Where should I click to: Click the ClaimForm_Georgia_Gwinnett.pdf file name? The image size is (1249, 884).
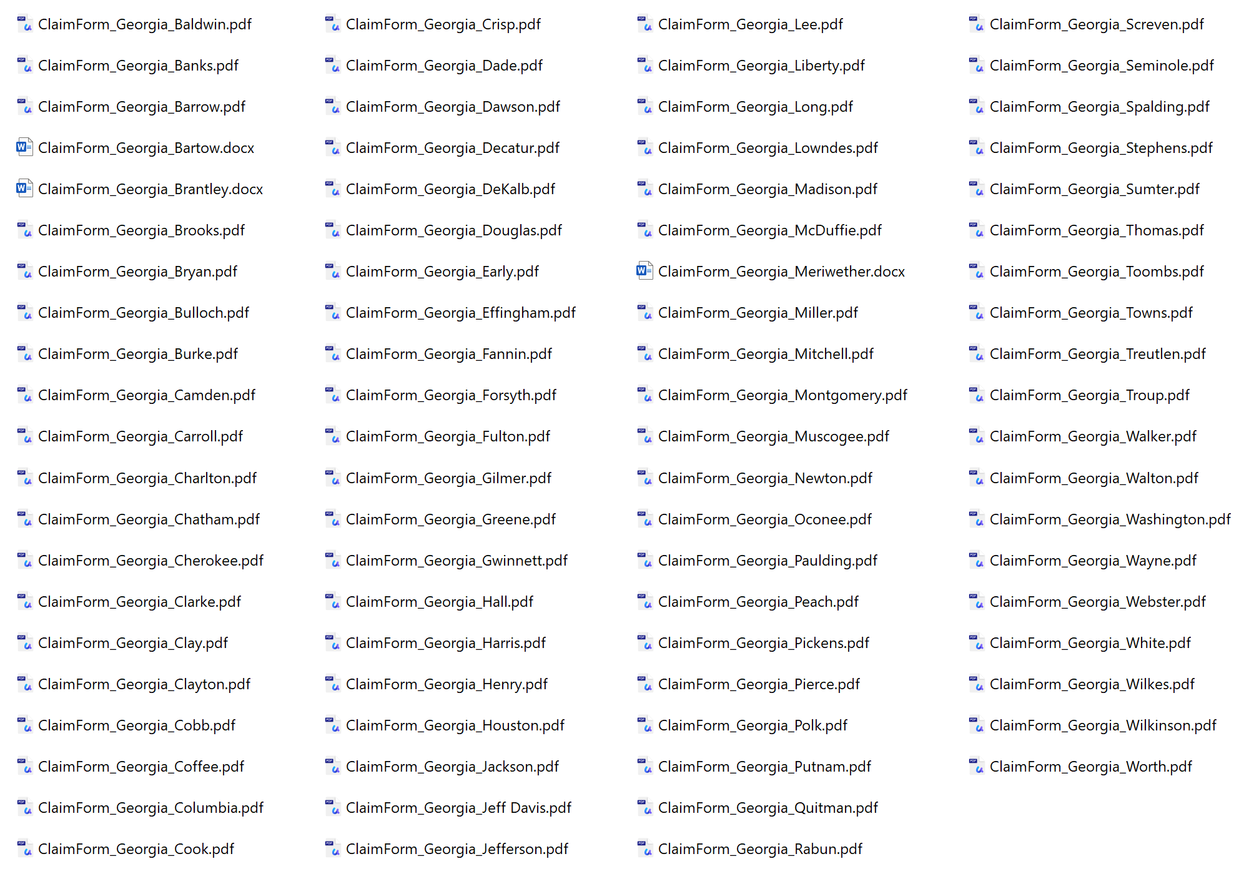(x=457, y=561)
